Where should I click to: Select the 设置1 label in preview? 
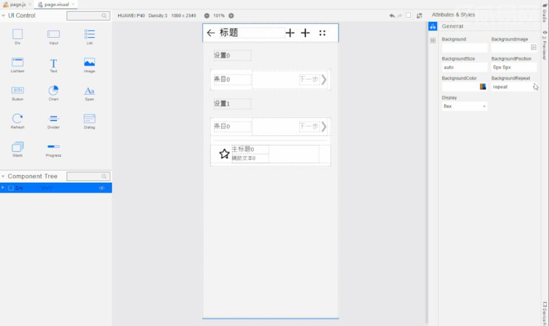click(x=222, y=104)
